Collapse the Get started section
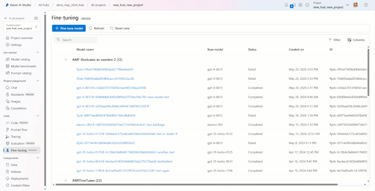Screen dimensions: 375x191 click(38, 52)
